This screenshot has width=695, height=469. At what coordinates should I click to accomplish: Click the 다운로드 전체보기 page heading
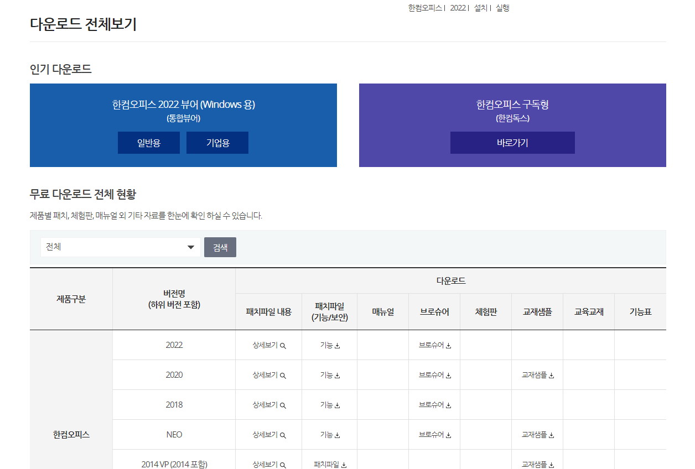(83, 24)
